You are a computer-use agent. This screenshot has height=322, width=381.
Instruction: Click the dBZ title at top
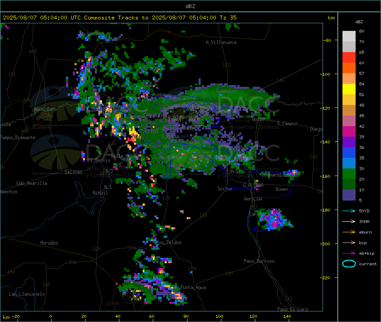[x=190, y=6]
